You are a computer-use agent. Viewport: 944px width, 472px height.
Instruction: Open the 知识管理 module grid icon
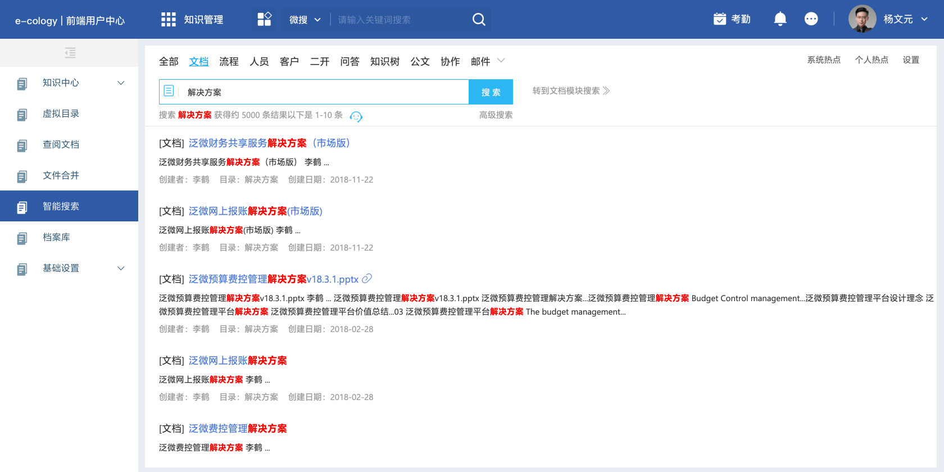[x=168, y=20]
